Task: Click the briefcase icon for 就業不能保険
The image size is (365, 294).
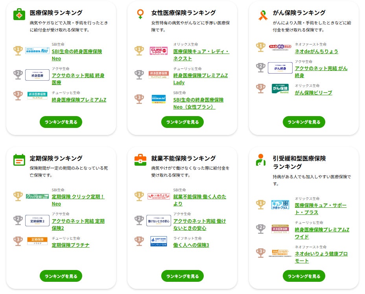Action: click(140, 159)
